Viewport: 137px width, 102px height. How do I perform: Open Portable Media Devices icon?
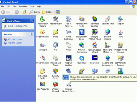tap(121, 45)
